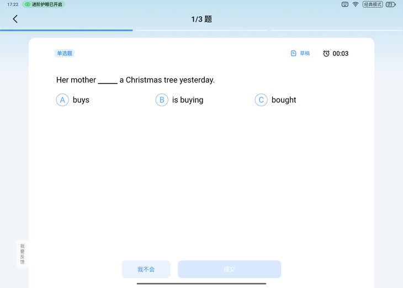
Task: Click the keyboard status icon
Action: coord(345,4)
